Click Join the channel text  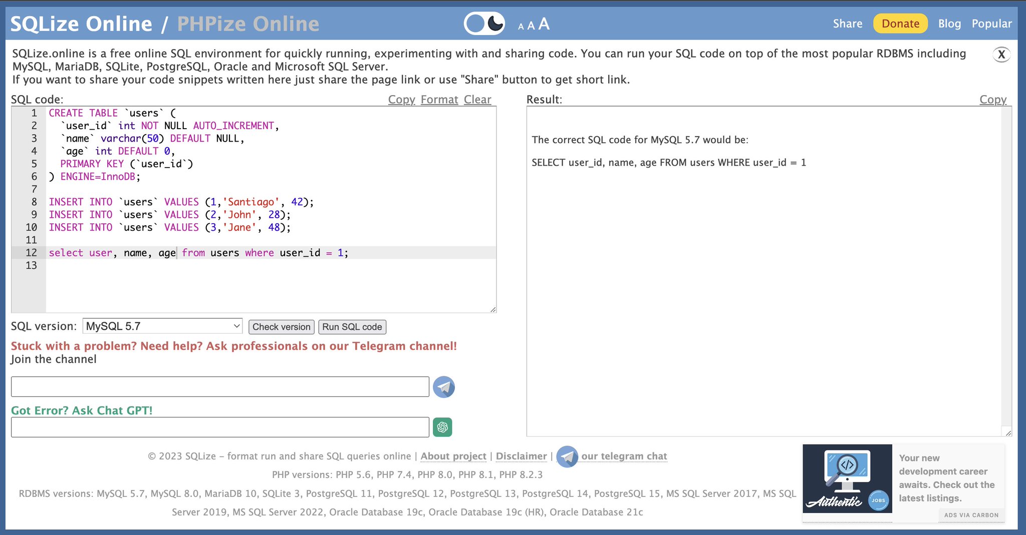tap(54, 359)
